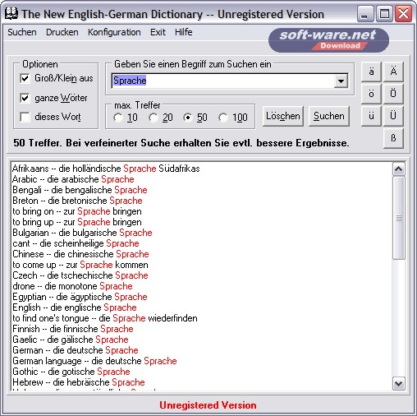Select the Breton result row
The image size is (417, 416).
coord(77,201)
